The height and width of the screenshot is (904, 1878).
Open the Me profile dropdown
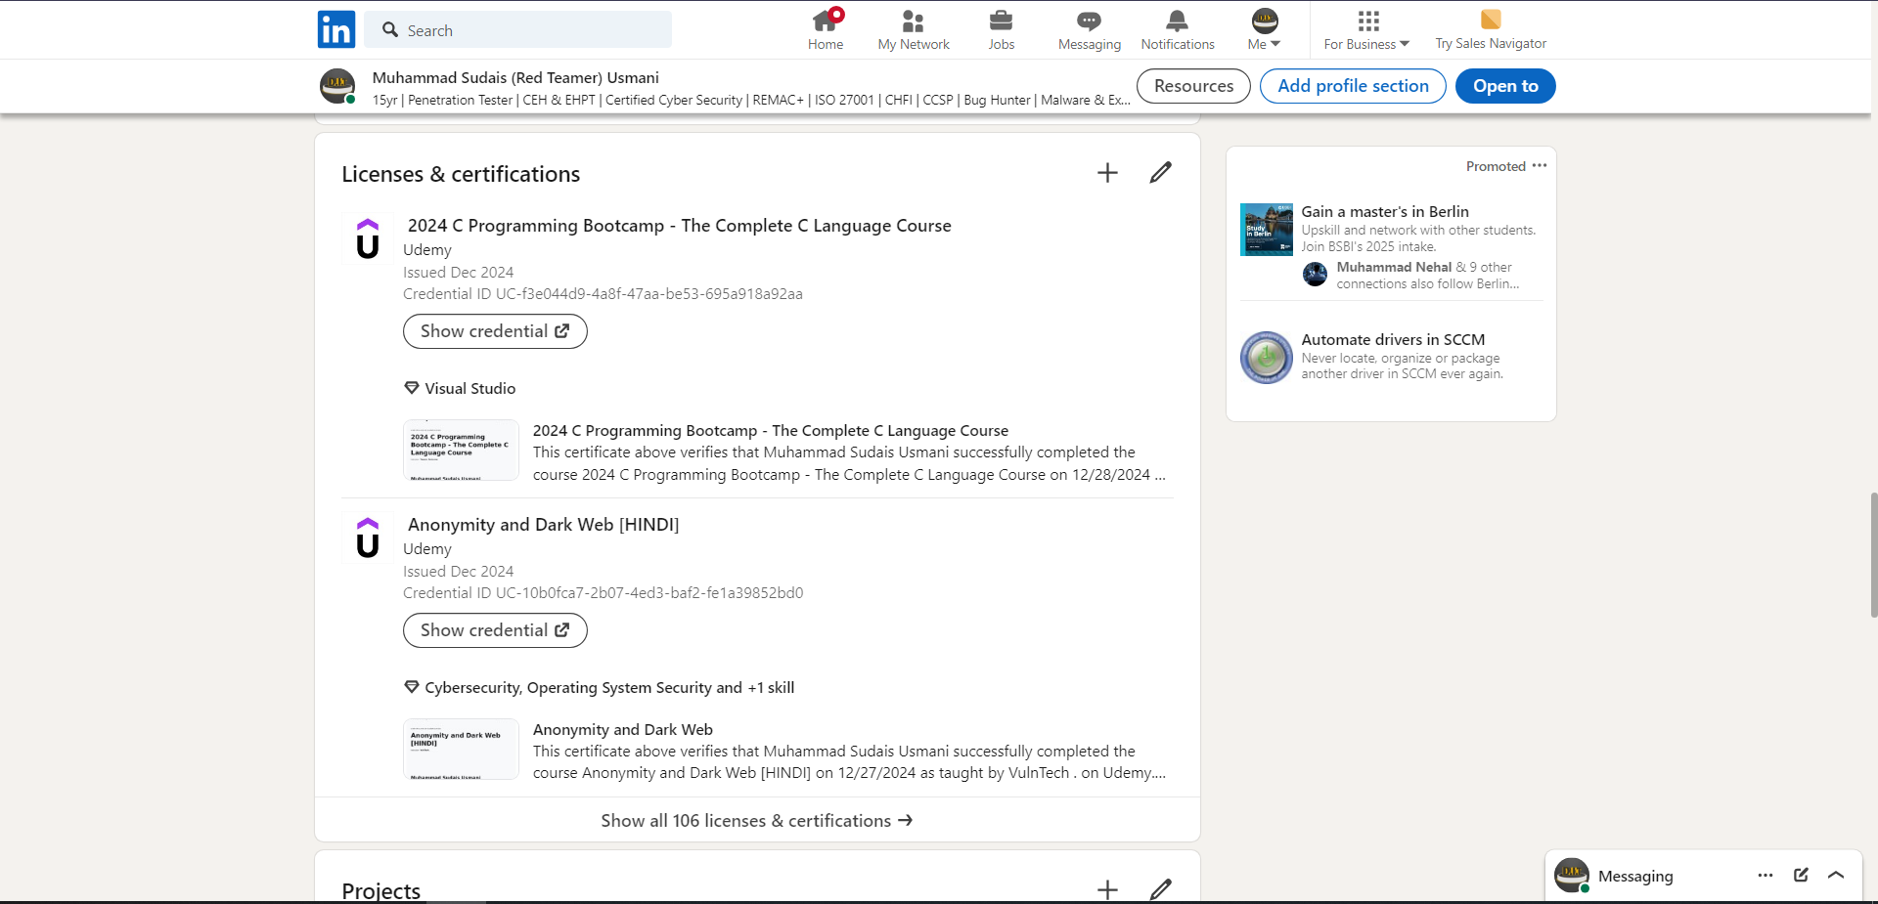tap(1264, 29)
